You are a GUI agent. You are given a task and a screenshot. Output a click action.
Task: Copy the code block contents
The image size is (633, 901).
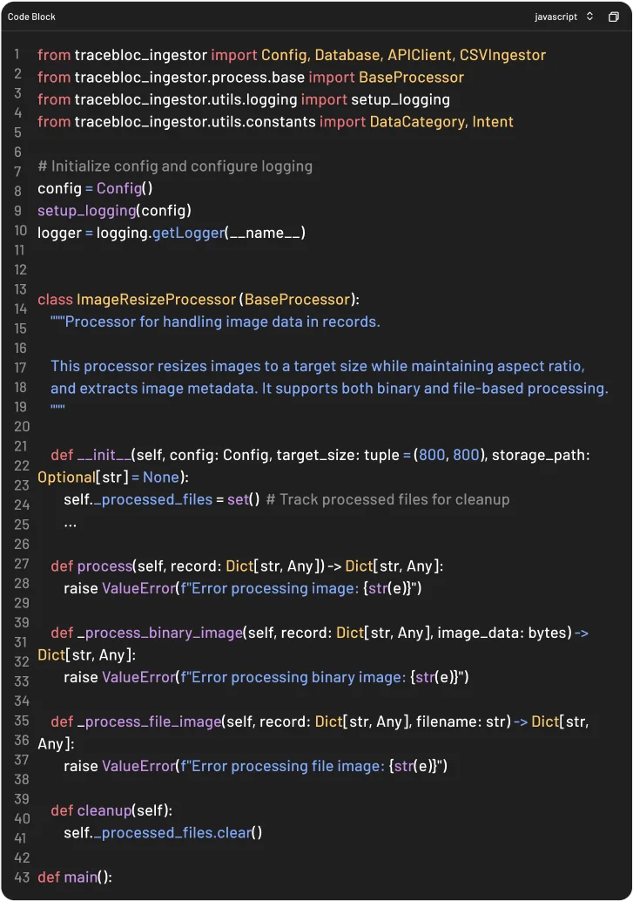pyautogui.click(x=613, y=17)
